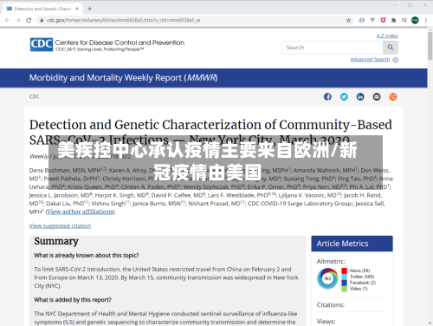433x326 pixels.
Task: Click the address bar URL
Action: 124,20
